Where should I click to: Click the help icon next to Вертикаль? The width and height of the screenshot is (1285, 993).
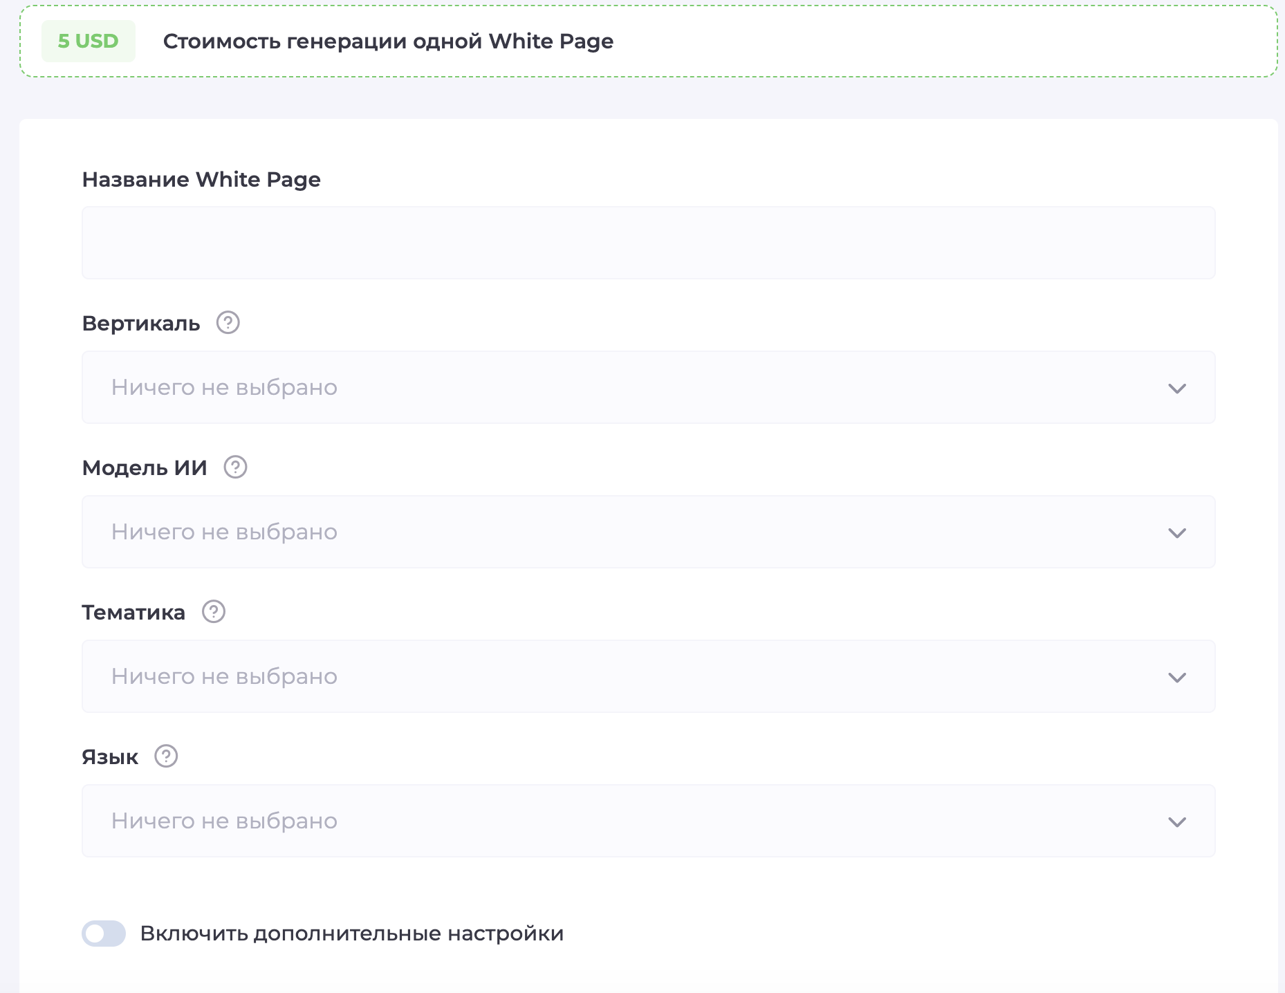228,323
